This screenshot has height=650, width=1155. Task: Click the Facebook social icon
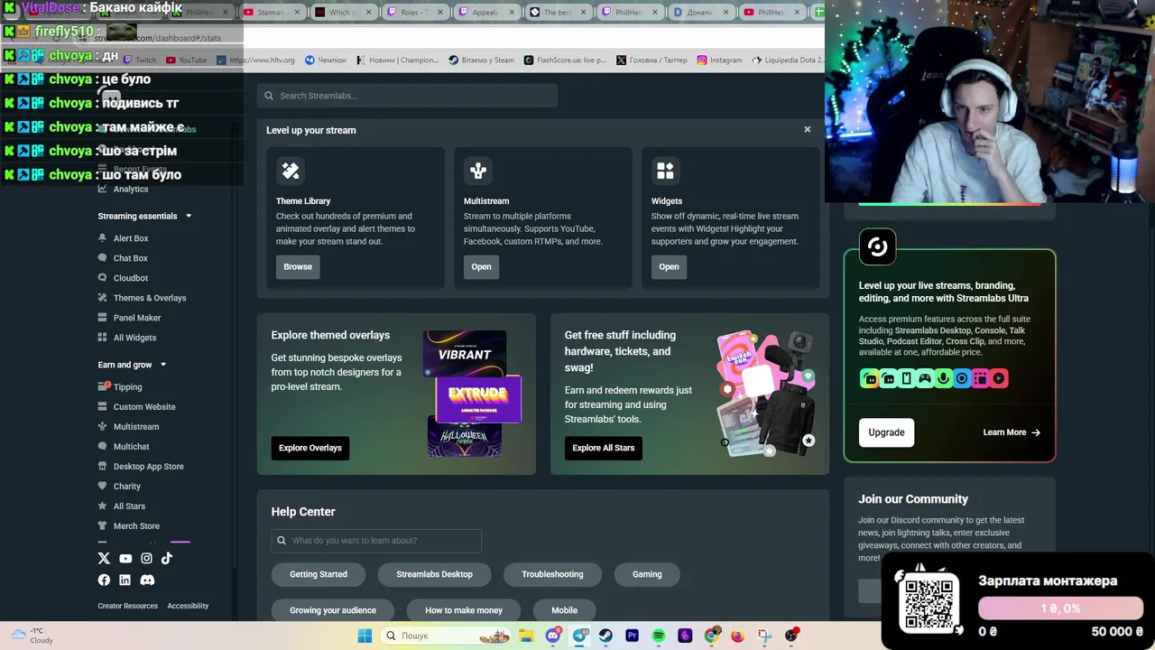point(104,580)
